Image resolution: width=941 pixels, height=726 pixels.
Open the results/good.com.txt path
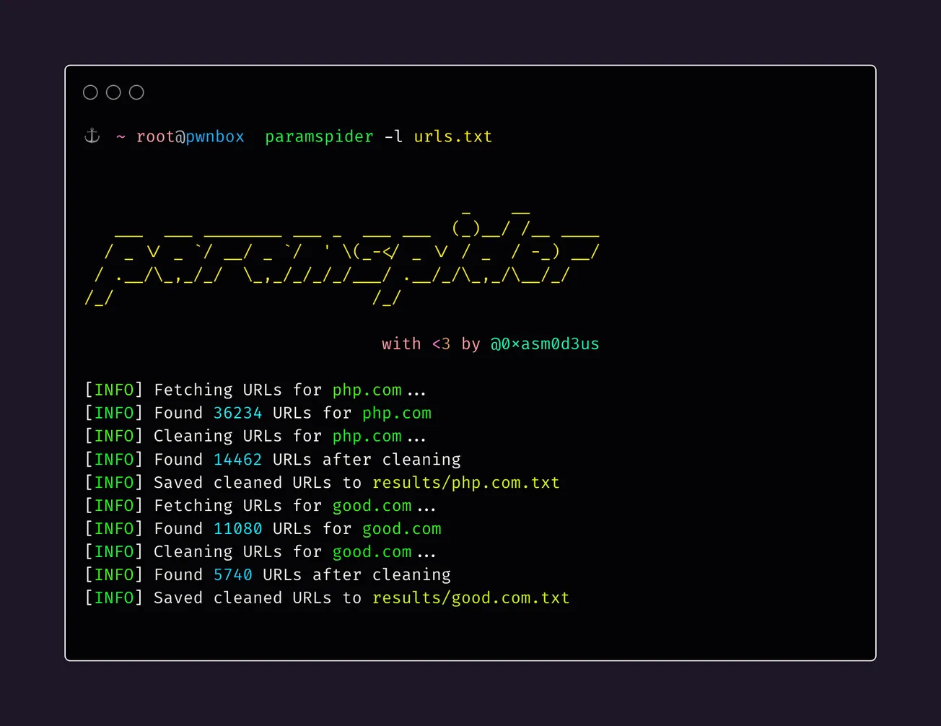tap(470, 598)
